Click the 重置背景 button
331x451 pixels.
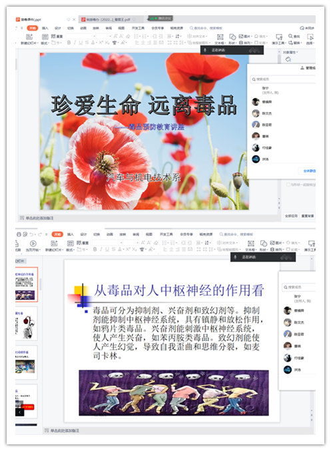pos(308,216)
